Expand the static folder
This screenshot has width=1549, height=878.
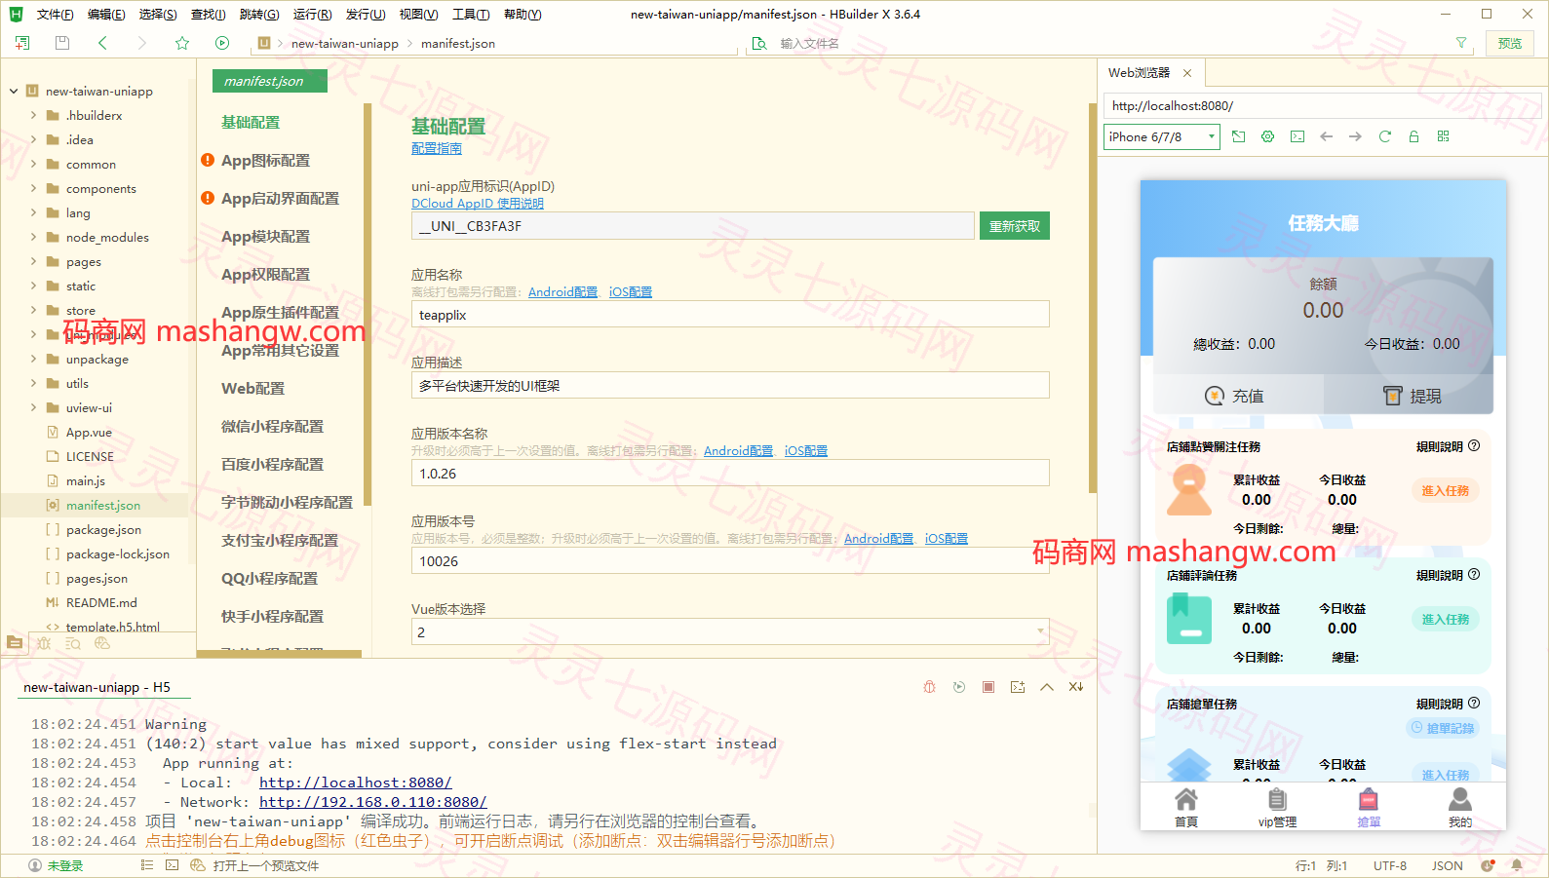34,286
